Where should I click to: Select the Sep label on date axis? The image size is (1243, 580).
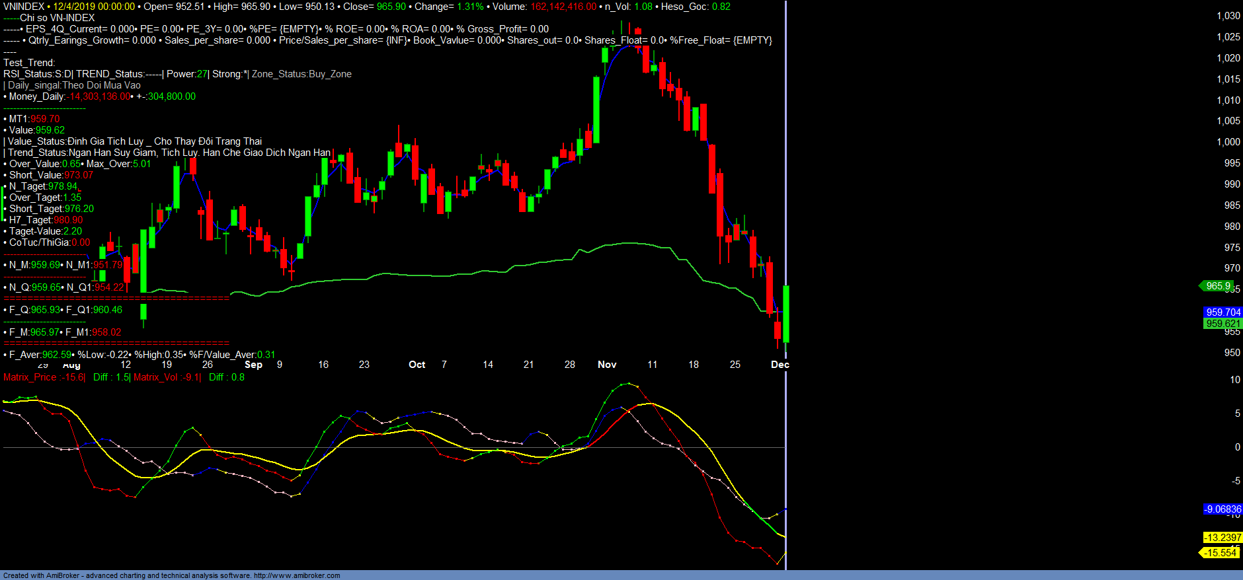coord(253,365)
